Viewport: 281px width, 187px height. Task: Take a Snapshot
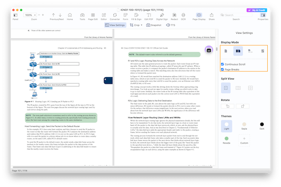(x=154, y=25)
